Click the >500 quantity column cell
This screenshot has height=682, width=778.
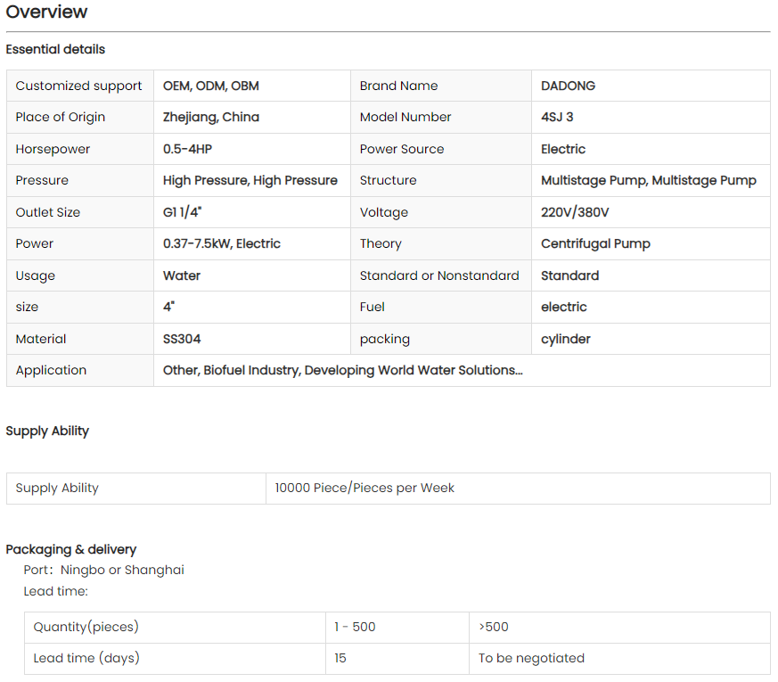(x=494, y=627)
